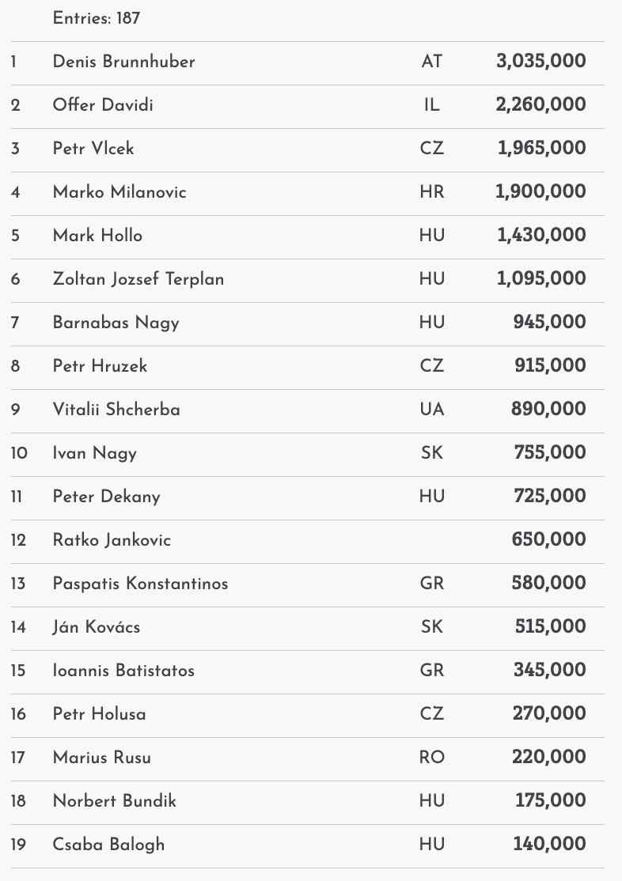Click rank number 16 beside Petr Holusa
The width and height of the screenshot is (622, 881).
18,714
